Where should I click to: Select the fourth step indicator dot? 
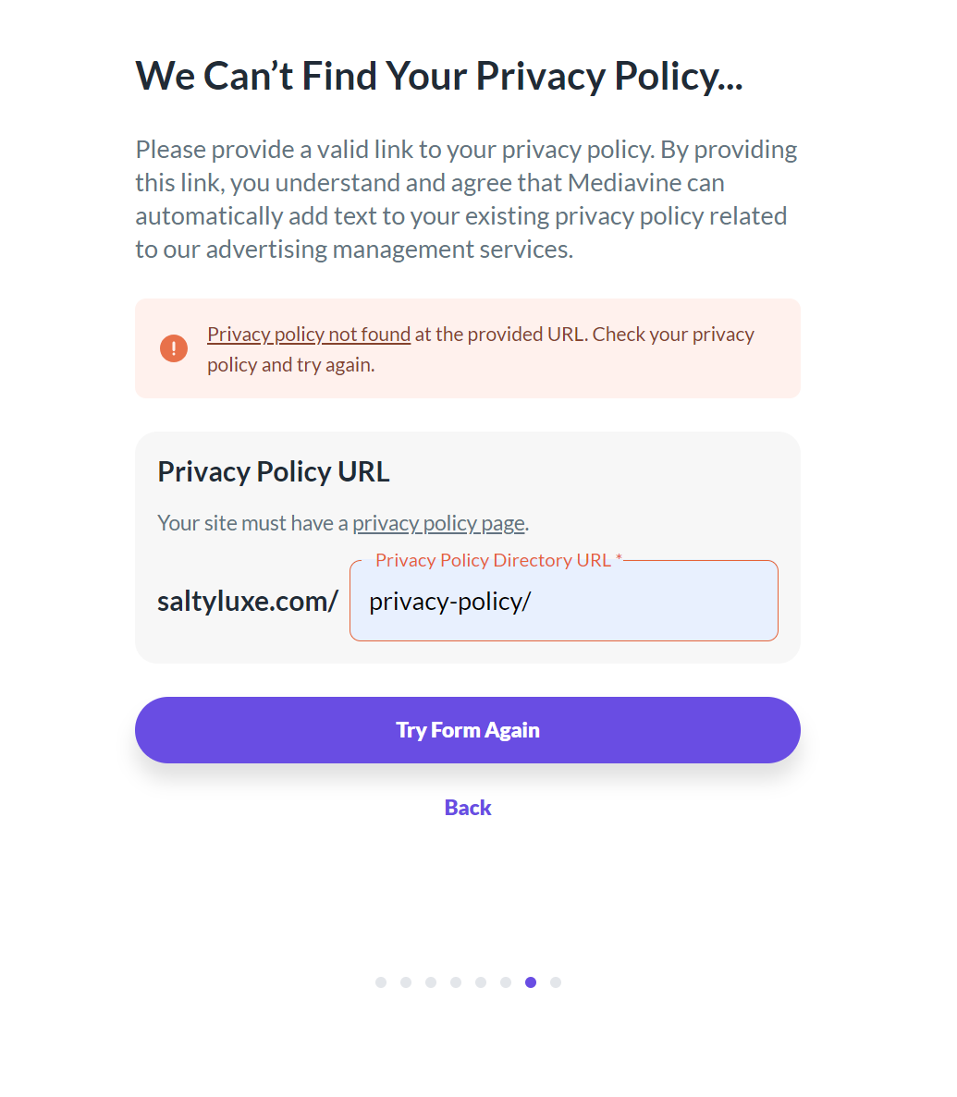click(456, 982)
